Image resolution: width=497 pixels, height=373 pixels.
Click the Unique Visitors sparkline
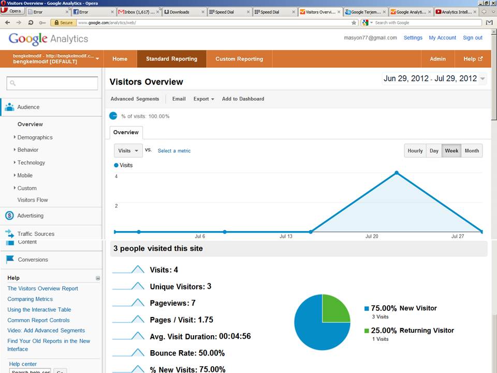(x=128, y=286)
